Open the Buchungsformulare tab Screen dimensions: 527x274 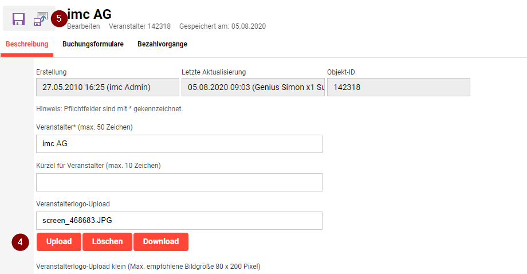(93, 44)
